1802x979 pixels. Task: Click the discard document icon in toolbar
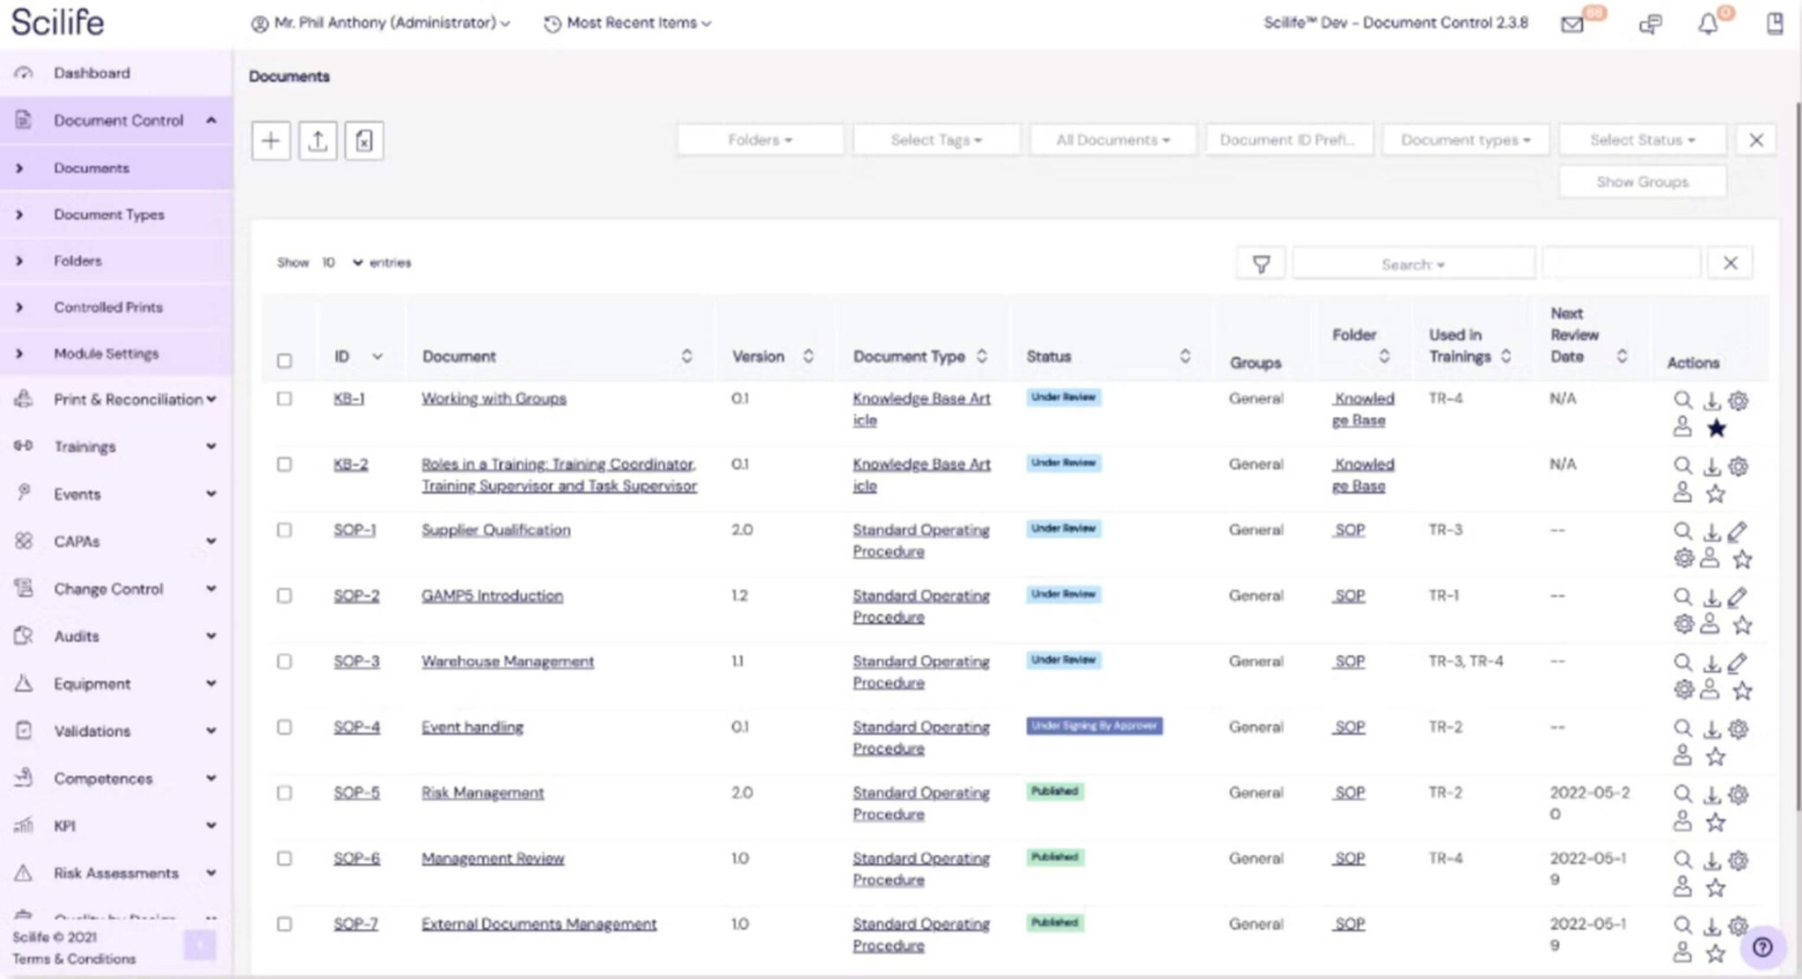(364, 140)
